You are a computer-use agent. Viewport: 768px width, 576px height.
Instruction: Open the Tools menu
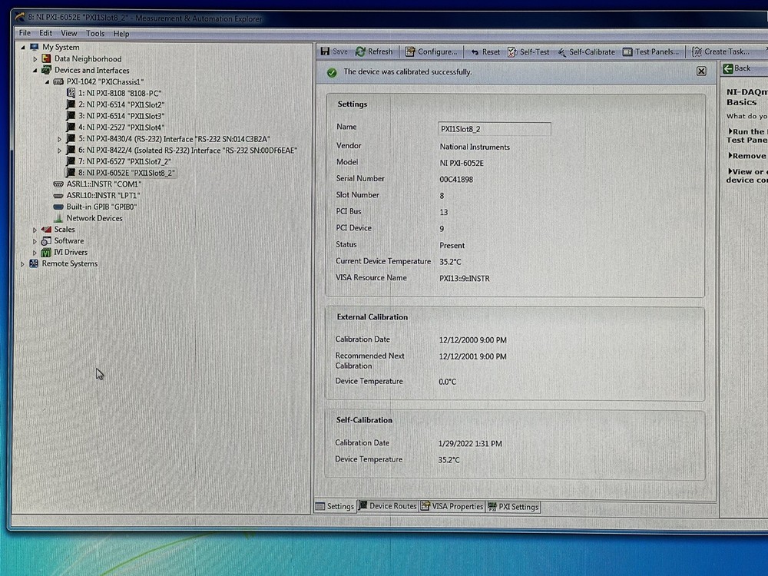click(x=95, y=33)
